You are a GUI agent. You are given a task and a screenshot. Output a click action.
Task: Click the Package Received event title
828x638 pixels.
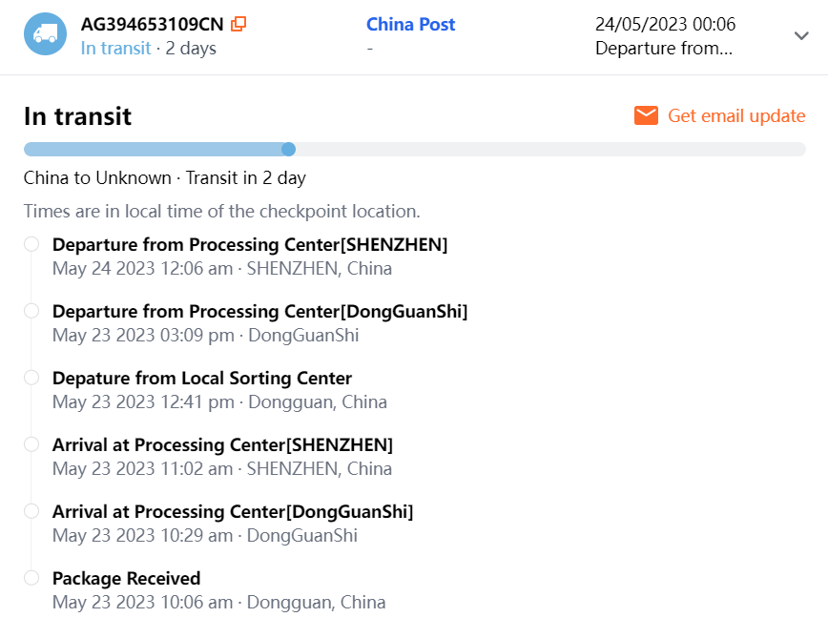(126, 578)
